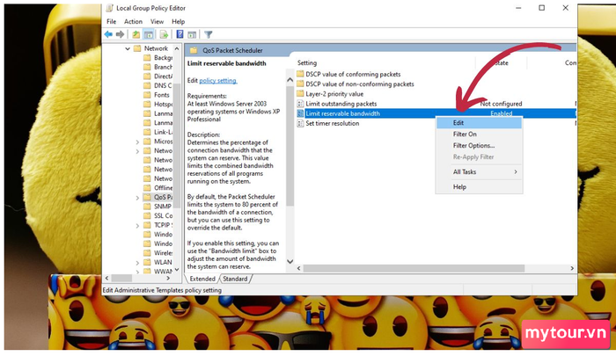616x356 pixels.
Task: Click tree pane scroll up arrow
Action: pyautogui.click(x=177, y=48)
